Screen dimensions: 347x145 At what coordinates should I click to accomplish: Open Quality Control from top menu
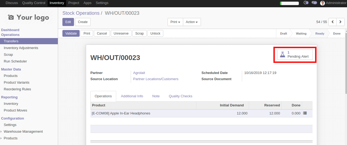[34, 3]
